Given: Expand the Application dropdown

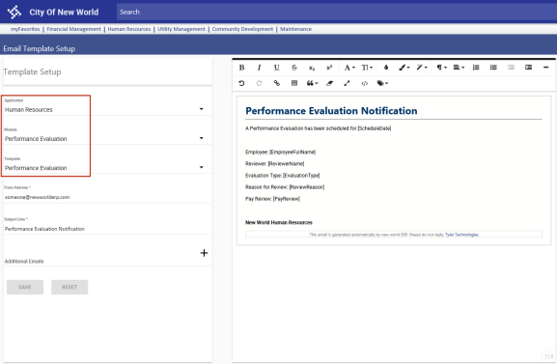Looking at the screenshot, I should 202,109.
